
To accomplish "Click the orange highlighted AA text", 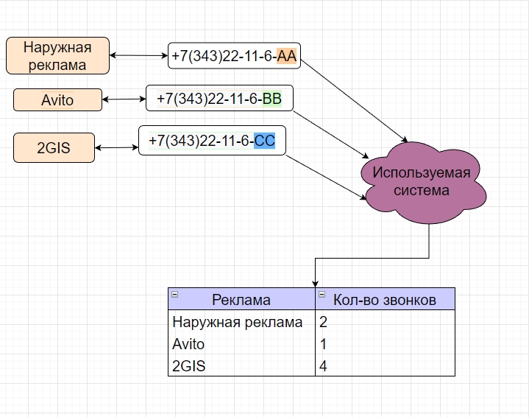I will click(286, 55).
